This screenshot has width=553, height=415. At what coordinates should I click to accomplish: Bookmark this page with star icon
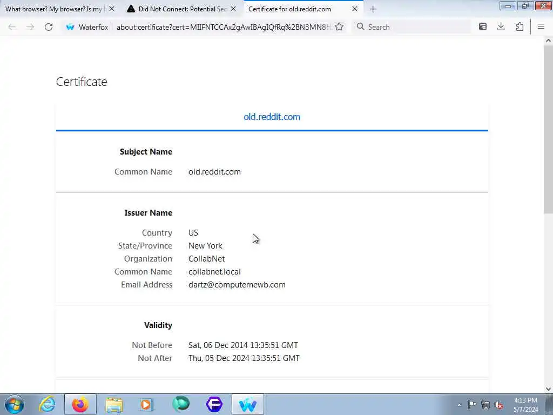coord(339,27)
